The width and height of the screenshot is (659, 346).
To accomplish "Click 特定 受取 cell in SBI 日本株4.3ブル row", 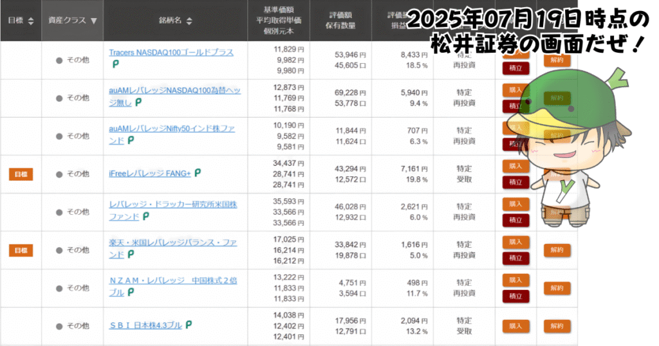I will click(x=464, y=326).
